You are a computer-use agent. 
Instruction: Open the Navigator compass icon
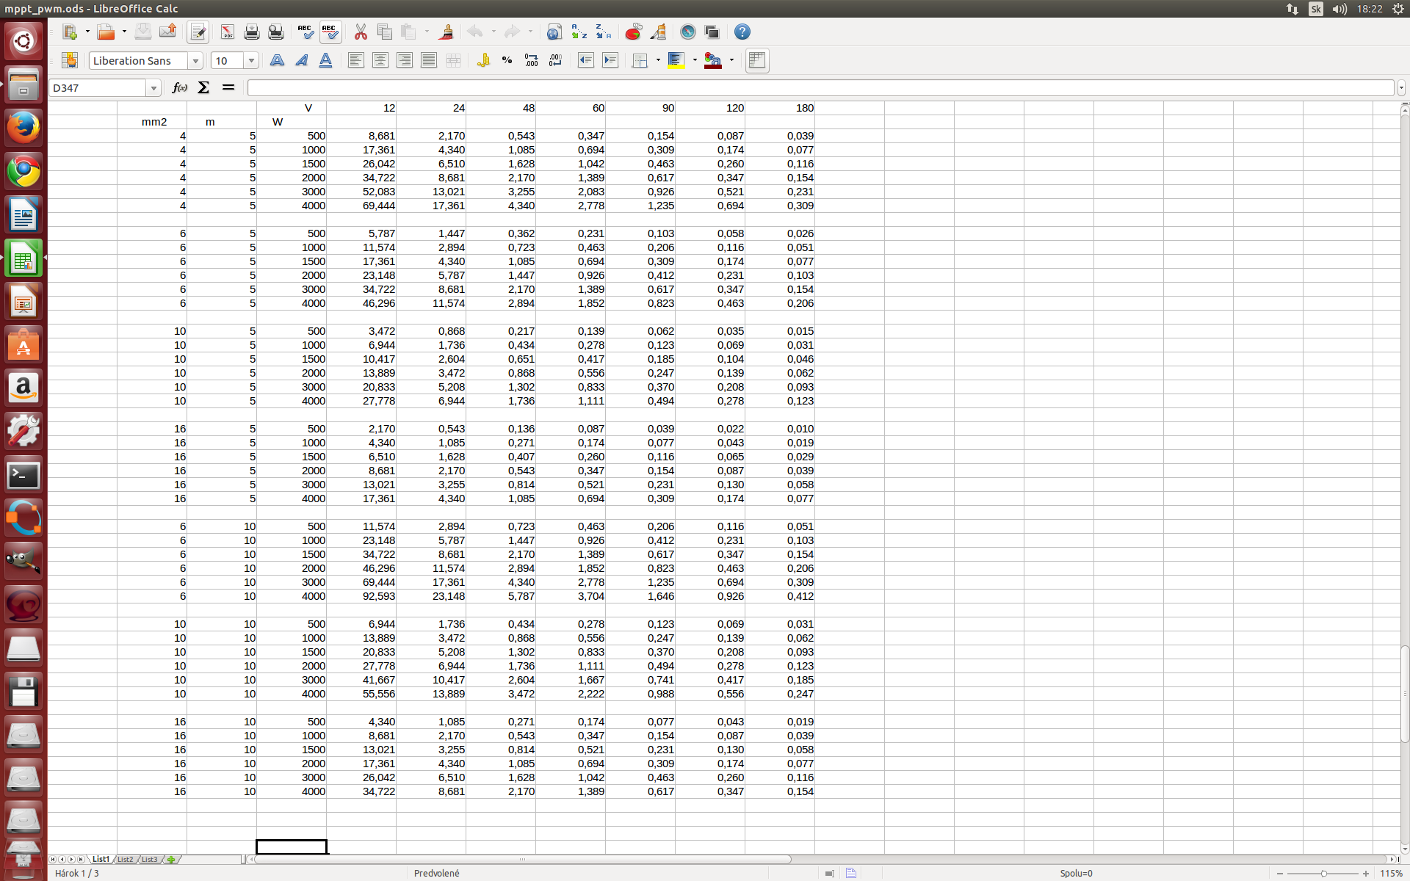(687, 32)
